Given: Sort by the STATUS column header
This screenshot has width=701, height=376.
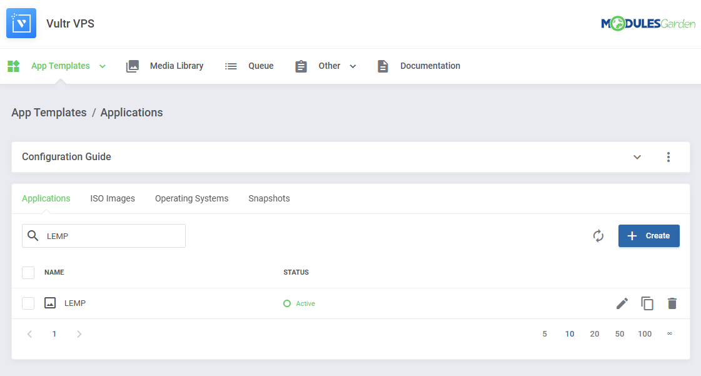Looking at the screenshot, I should [296, 272].
